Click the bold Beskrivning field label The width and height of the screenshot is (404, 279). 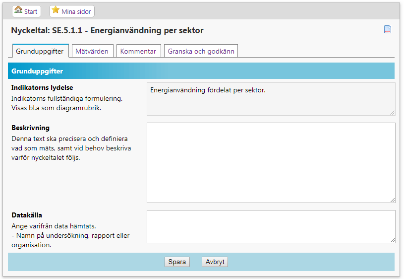pos(30,128)
